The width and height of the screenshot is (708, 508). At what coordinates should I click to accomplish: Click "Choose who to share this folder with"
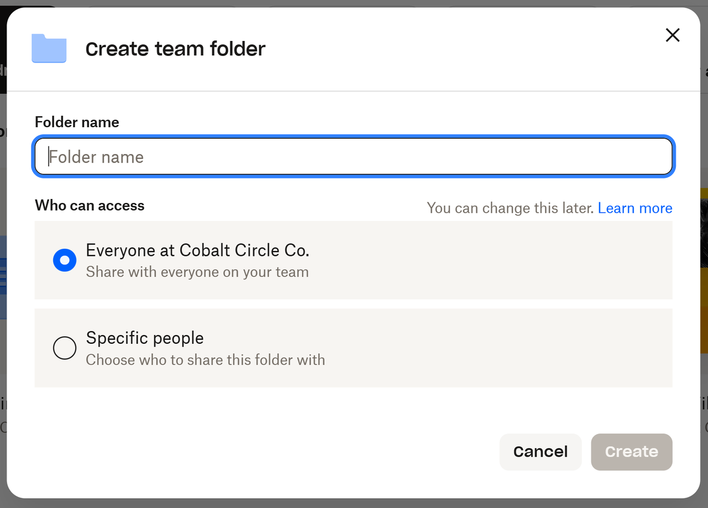click(x=206, y=360)
